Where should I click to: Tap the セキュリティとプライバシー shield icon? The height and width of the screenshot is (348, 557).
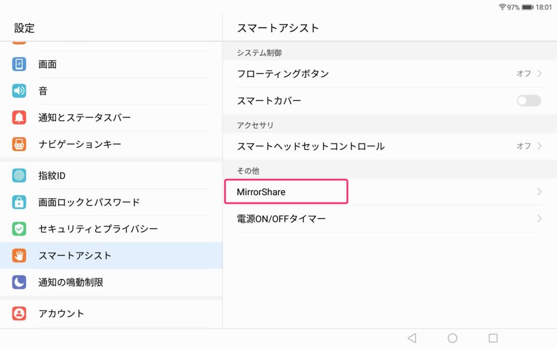(x=19, y=229)
